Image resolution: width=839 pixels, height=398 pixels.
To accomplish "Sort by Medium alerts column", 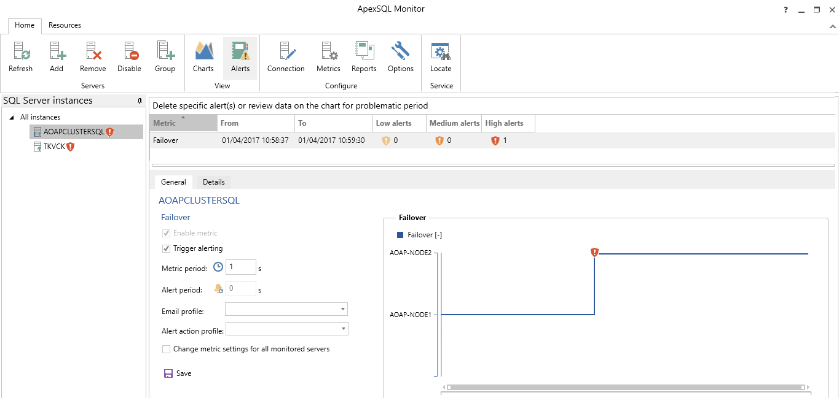I will point(454,123).
